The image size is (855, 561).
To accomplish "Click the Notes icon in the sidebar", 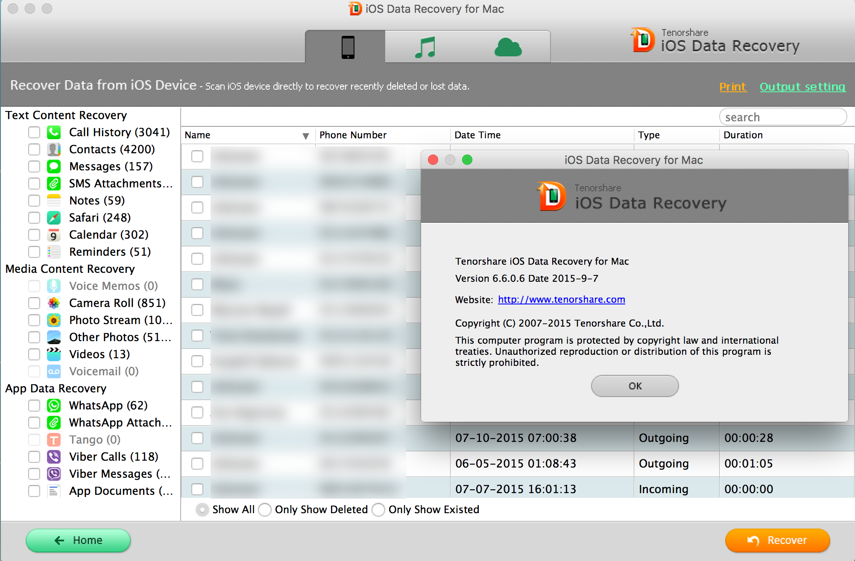I will (x=54, y=201).
